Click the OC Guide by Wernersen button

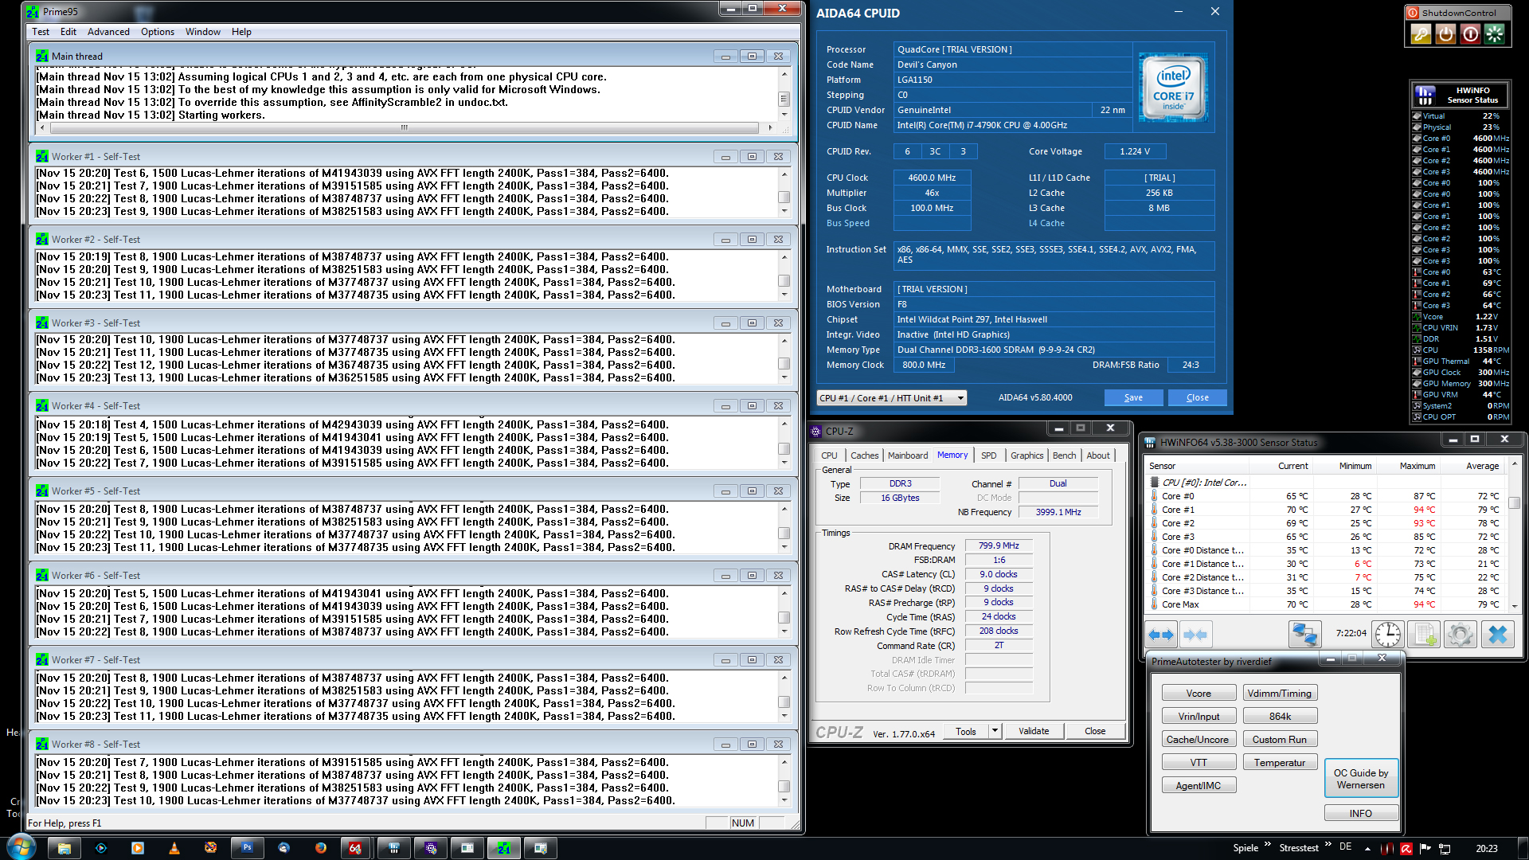pos(1360,779)
